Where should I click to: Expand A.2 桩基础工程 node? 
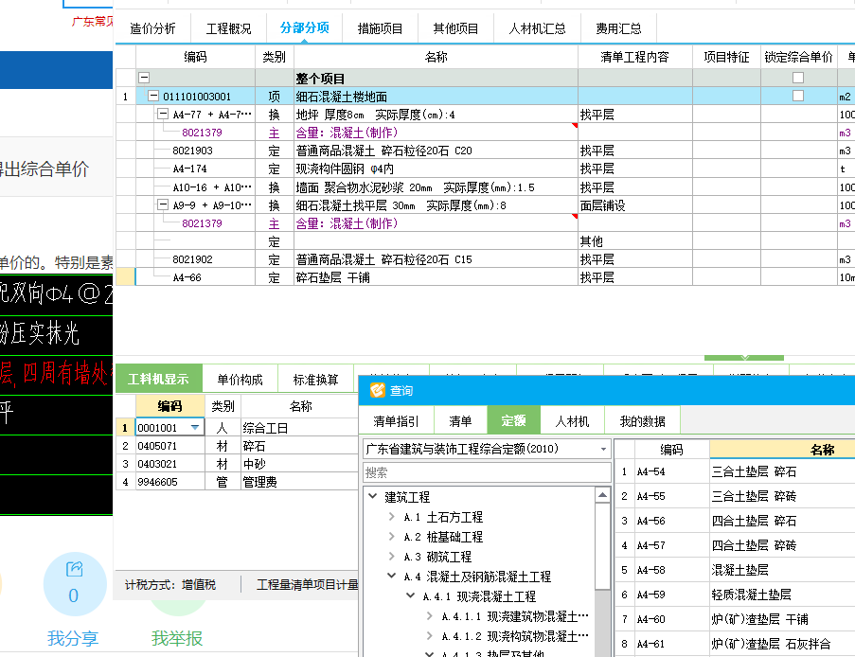391,537
